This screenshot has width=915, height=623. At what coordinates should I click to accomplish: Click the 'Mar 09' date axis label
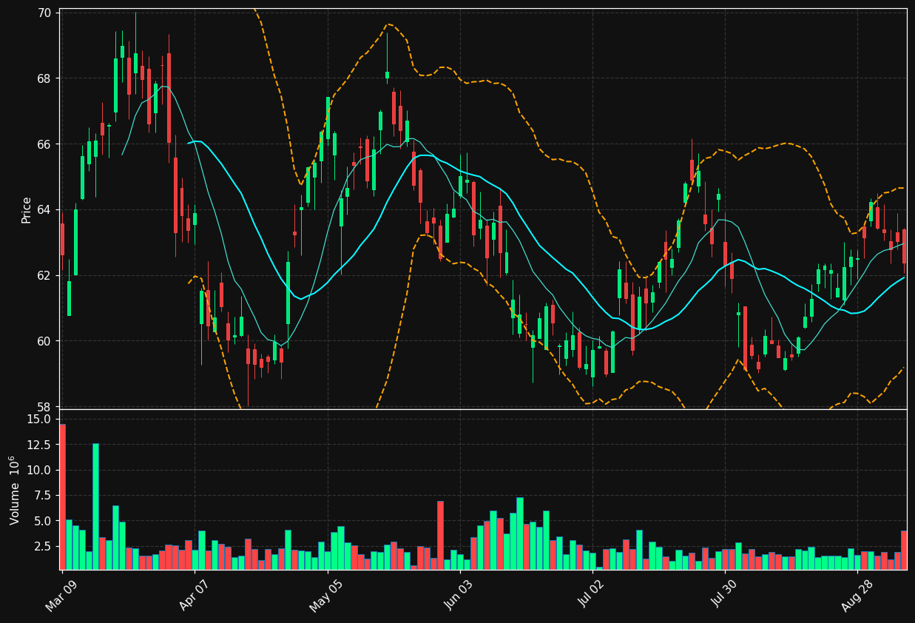61,596
